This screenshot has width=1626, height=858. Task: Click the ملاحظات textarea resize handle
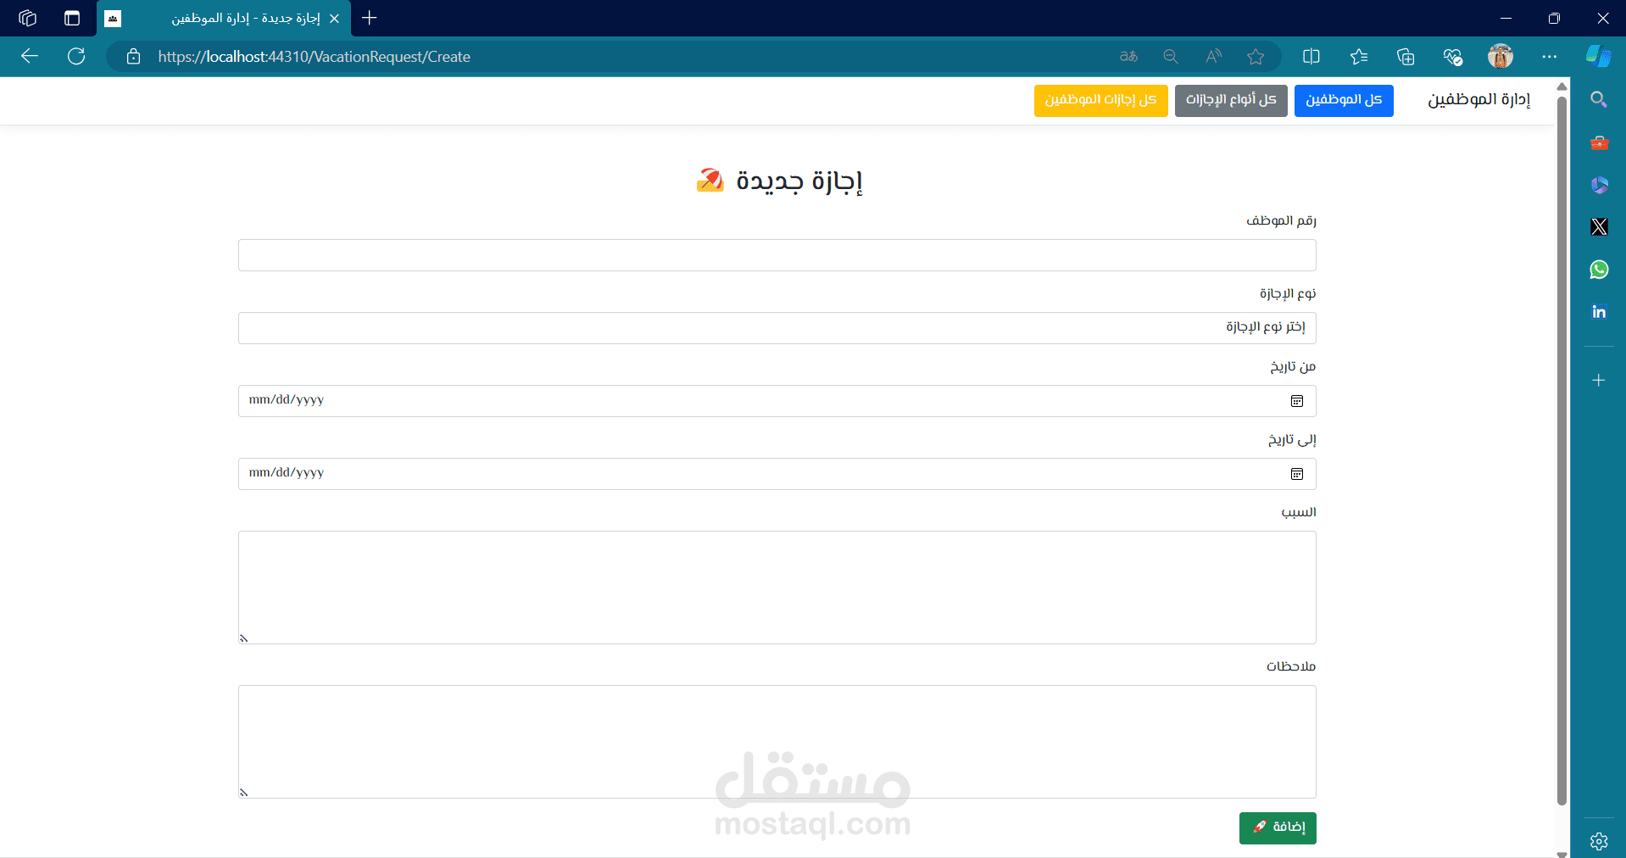(x=243, y=793)
